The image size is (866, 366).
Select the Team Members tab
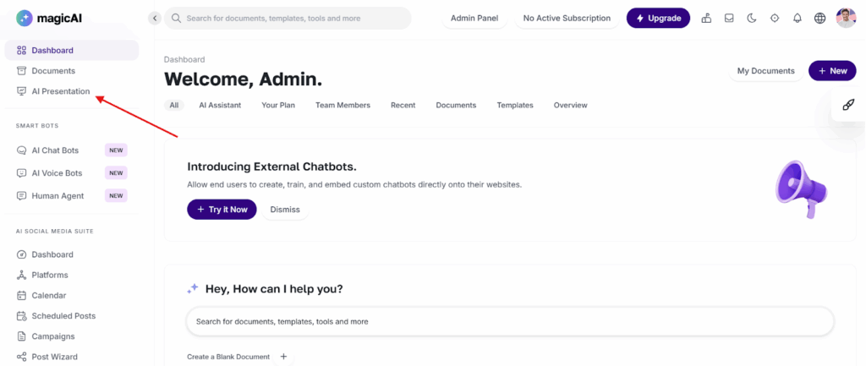point(343,106)
